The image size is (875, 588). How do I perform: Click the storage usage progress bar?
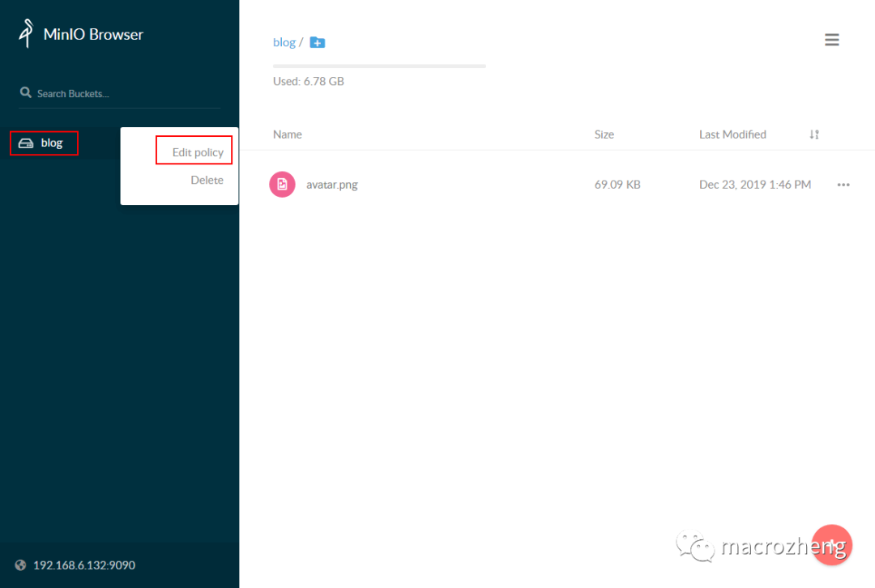click(x=379, y=66)
